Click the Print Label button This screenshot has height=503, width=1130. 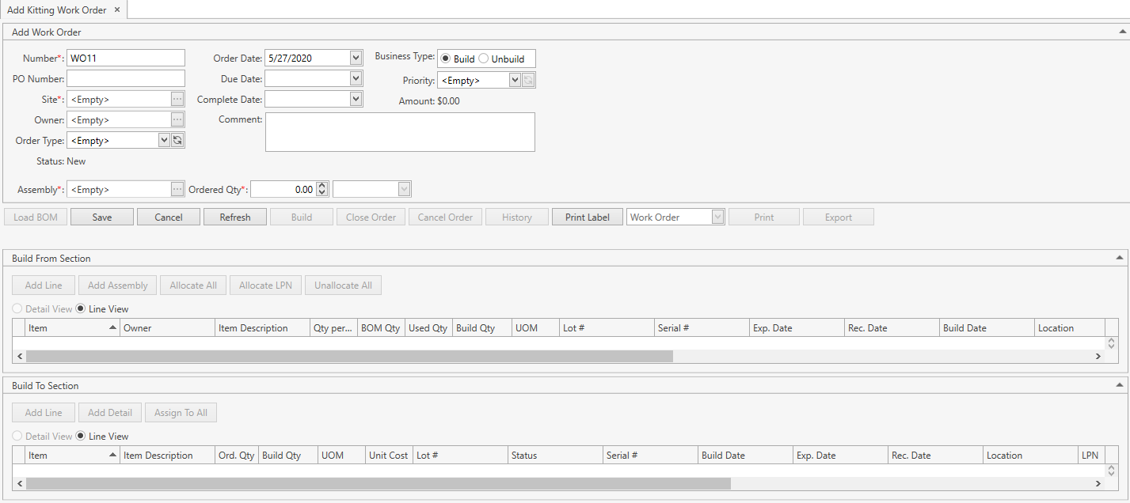[587, 217]
